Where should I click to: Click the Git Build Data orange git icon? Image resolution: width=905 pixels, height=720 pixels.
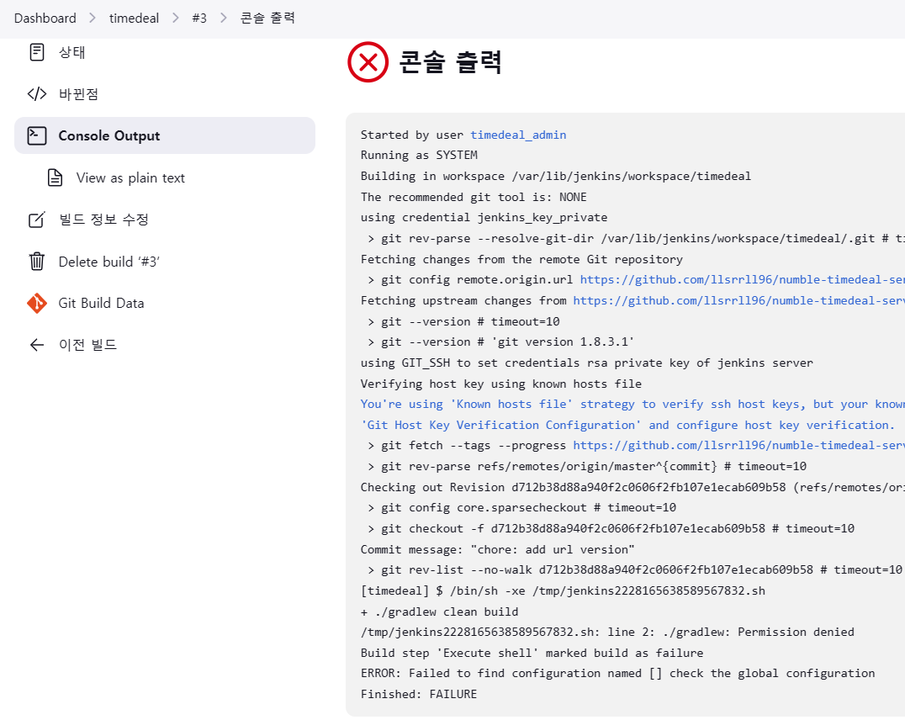tap(37, 303)
